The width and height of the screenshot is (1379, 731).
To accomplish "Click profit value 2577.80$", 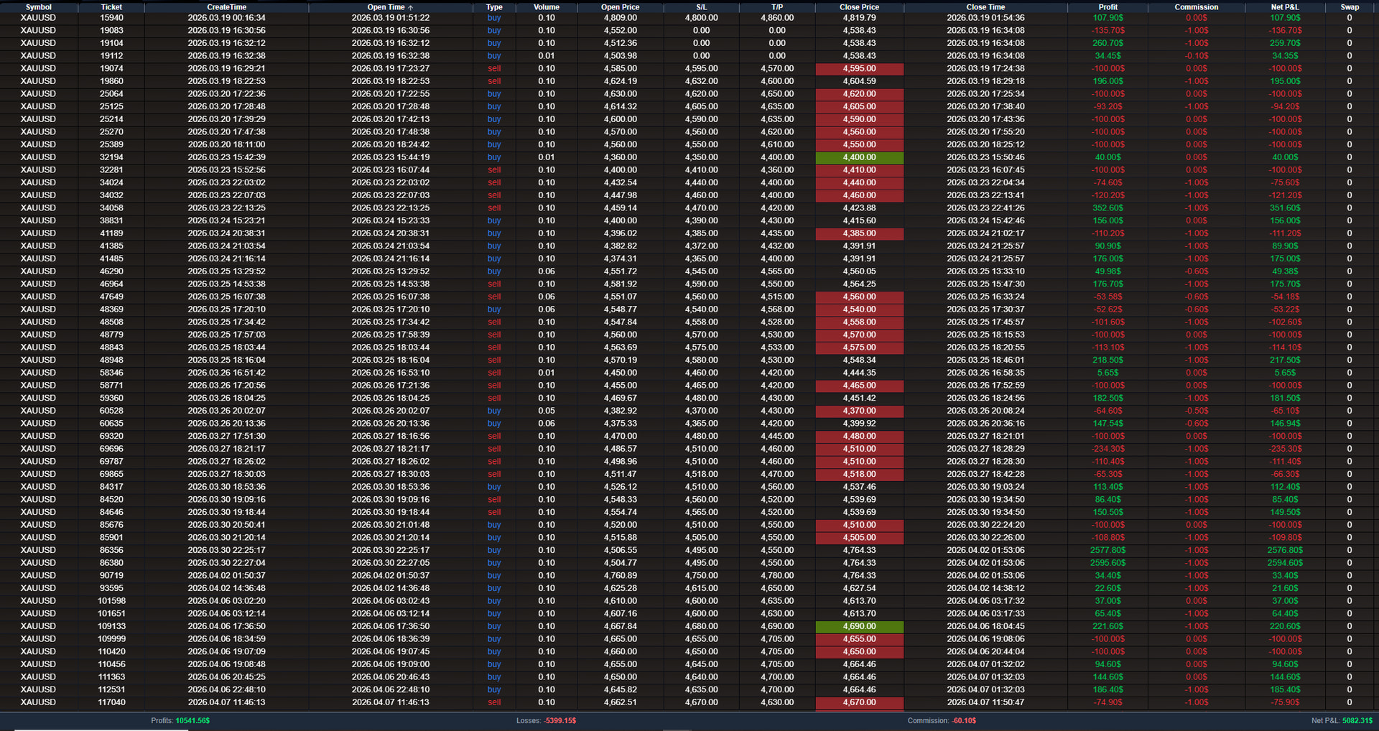I will (x=1108, y=550).
